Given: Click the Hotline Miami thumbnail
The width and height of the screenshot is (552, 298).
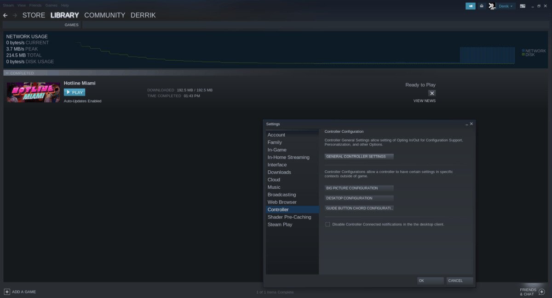Looking at the screenshot, I should (x=33, y=92).
